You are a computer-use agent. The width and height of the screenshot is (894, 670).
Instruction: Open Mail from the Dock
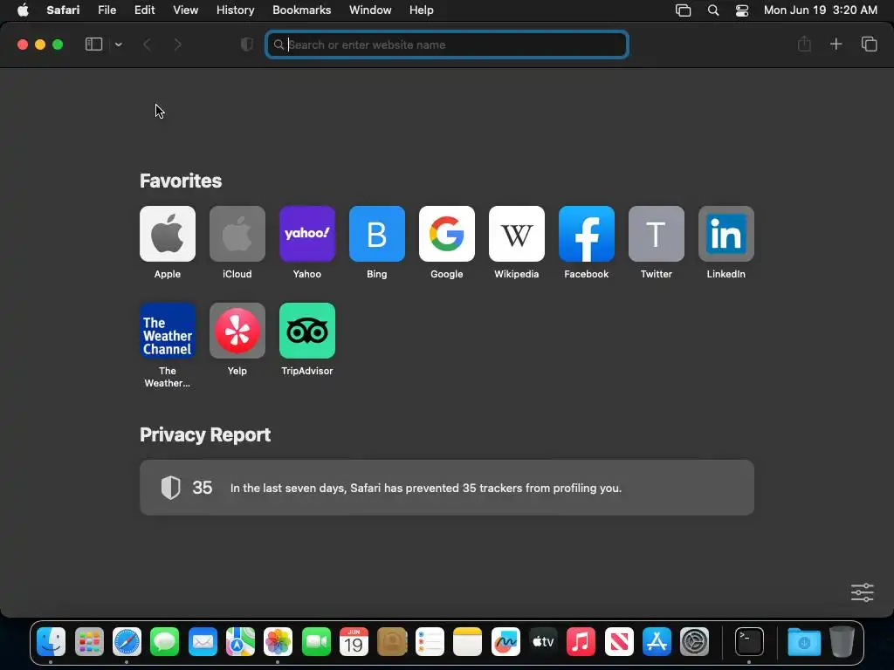[203, 642]
